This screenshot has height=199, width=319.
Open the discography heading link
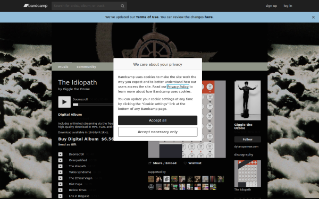244,155
